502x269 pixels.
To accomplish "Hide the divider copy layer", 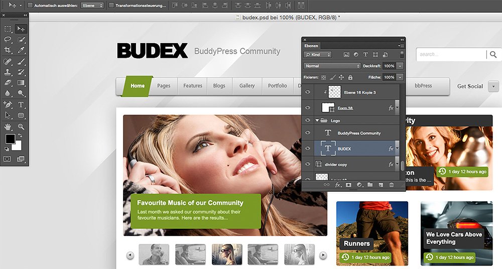I will 308,164.
